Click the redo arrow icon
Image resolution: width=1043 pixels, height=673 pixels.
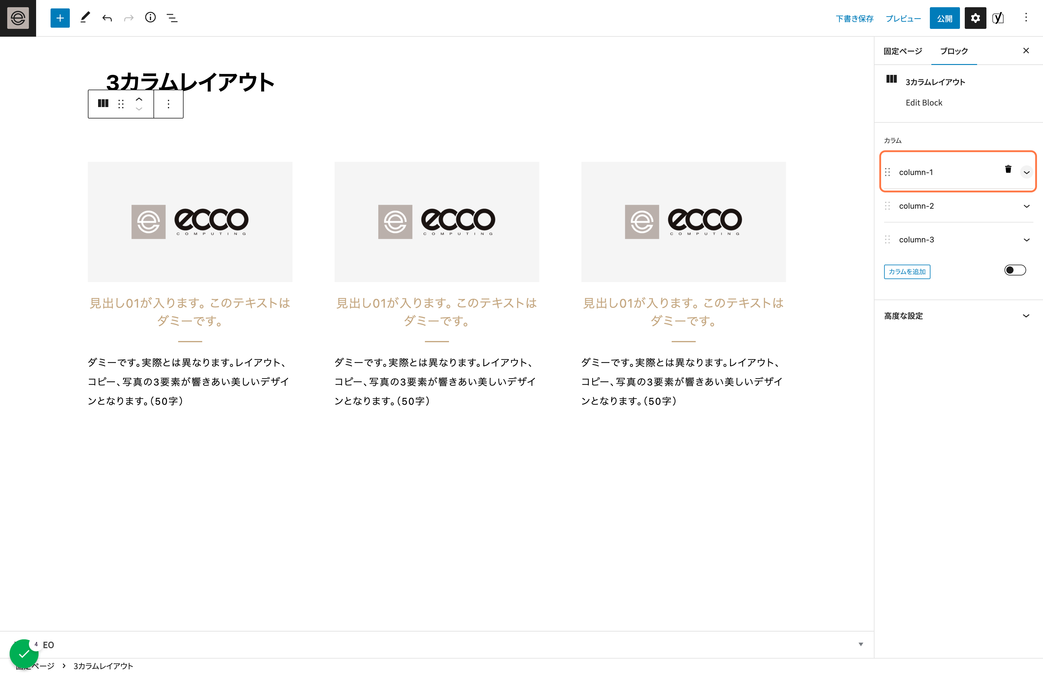click(x=128, y=18)
